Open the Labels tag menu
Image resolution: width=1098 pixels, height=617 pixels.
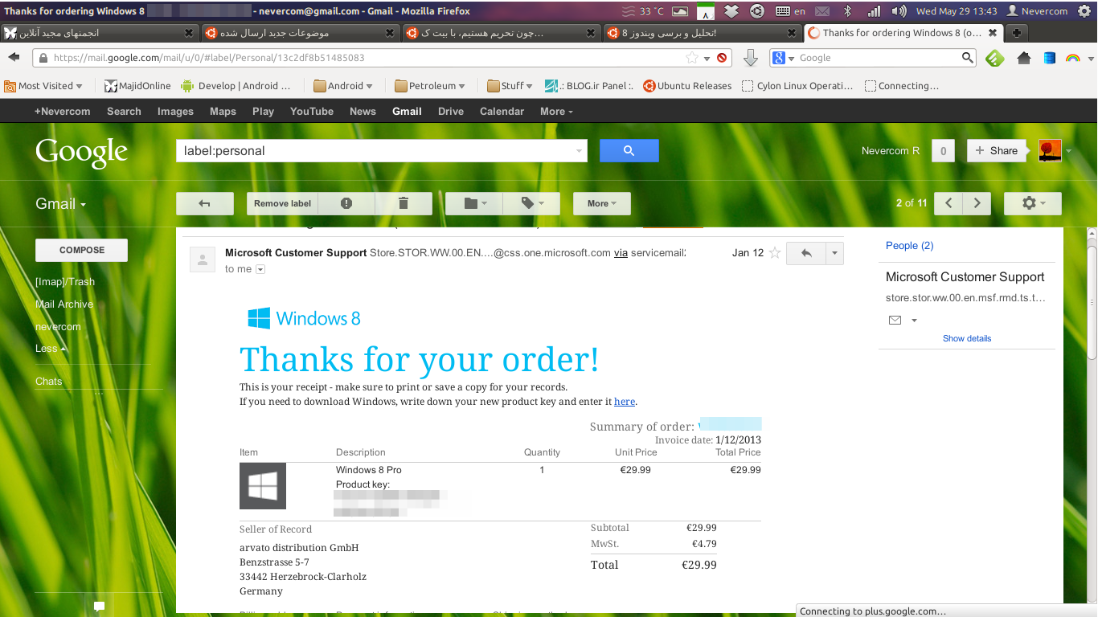coord(531,203)
